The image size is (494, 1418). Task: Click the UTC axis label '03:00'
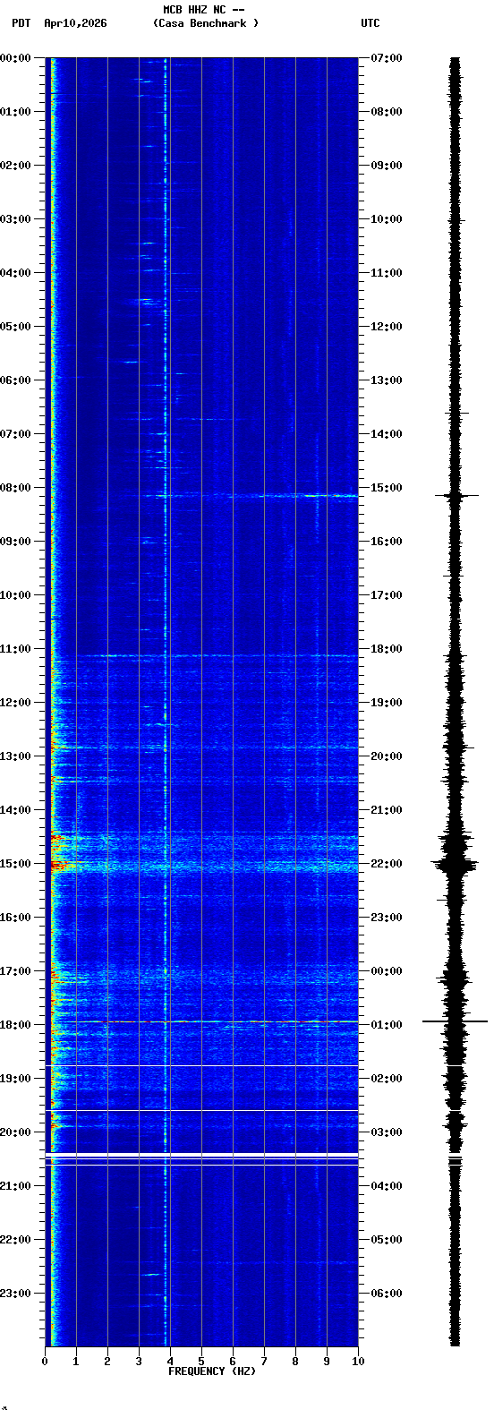(387, 1132)
